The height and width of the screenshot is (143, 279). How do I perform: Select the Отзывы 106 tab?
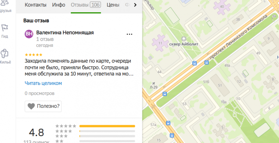pyautogui.click(x=86, y=5)
